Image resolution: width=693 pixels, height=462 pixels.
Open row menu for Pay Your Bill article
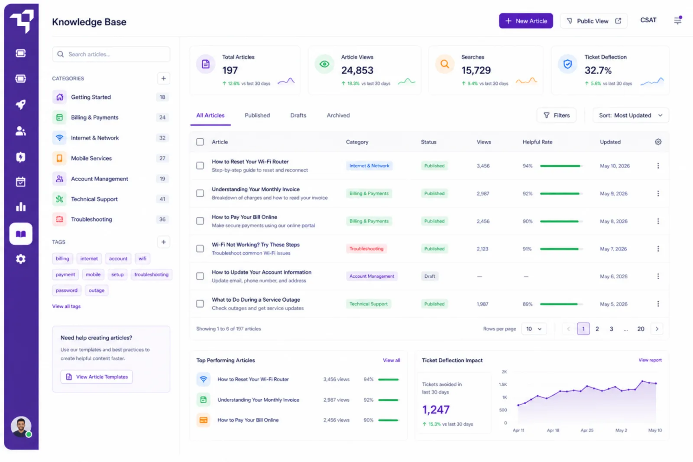[x=658, y=221]
